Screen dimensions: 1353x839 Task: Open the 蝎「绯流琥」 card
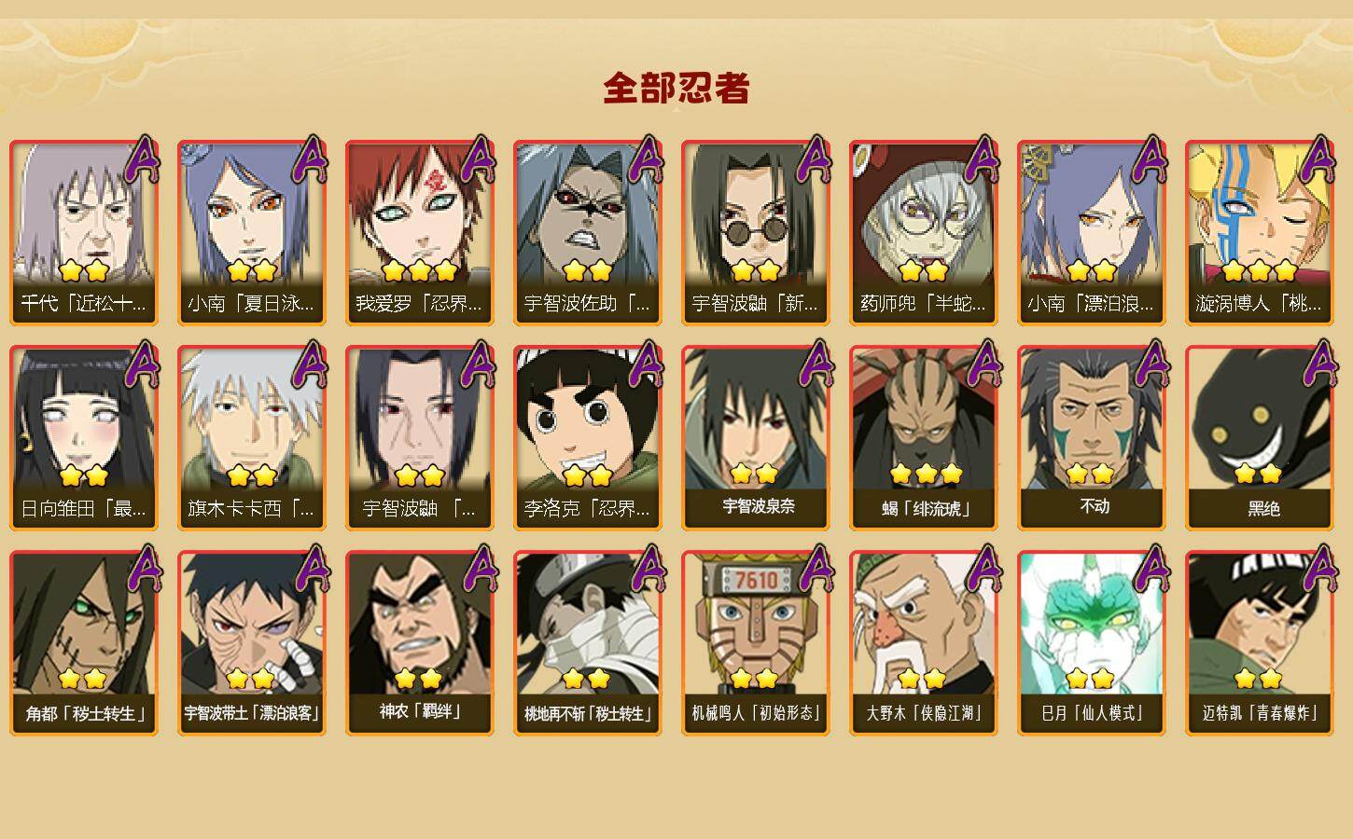pyautogui.click(x=924, y=438)
